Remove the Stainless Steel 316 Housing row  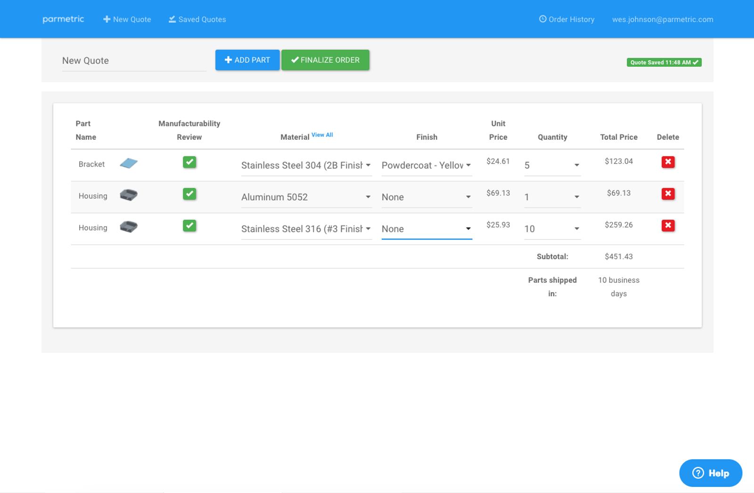(x=668, y=226)
